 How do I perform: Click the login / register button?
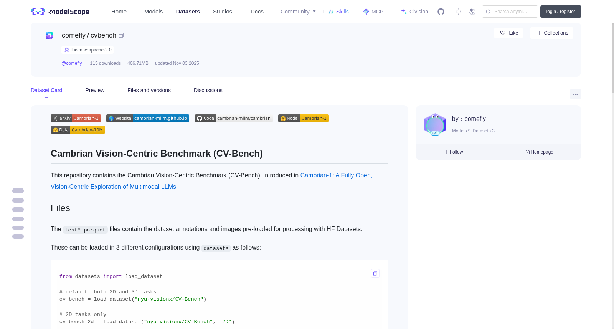coord(561,12)
